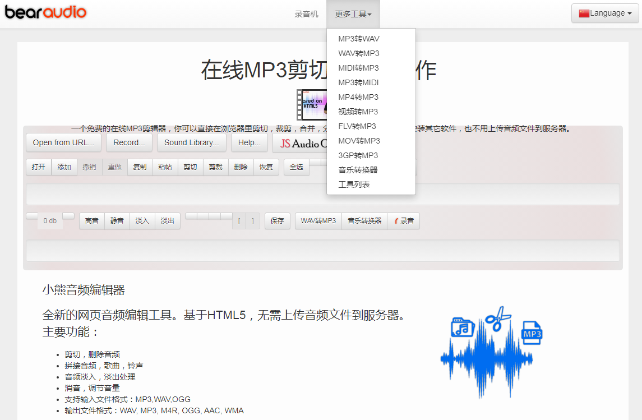The width and height of the screenshot is (642, 420).
Task: Select MIDI转MP3 from the menu
Action: [x=359, y=67]
